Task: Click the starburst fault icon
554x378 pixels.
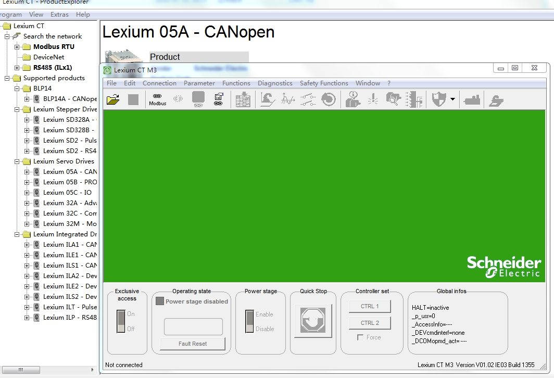Action: [x=373, y=99]
